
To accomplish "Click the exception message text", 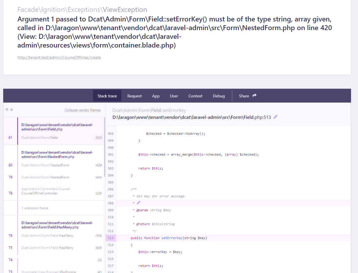I will [x=175, y=32].
